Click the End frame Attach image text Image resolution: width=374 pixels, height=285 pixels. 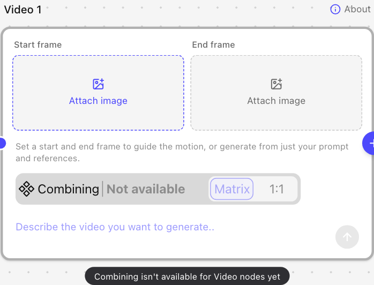[x=276, y=101]
